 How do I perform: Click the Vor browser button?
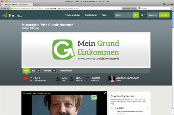tap(8, 8)
